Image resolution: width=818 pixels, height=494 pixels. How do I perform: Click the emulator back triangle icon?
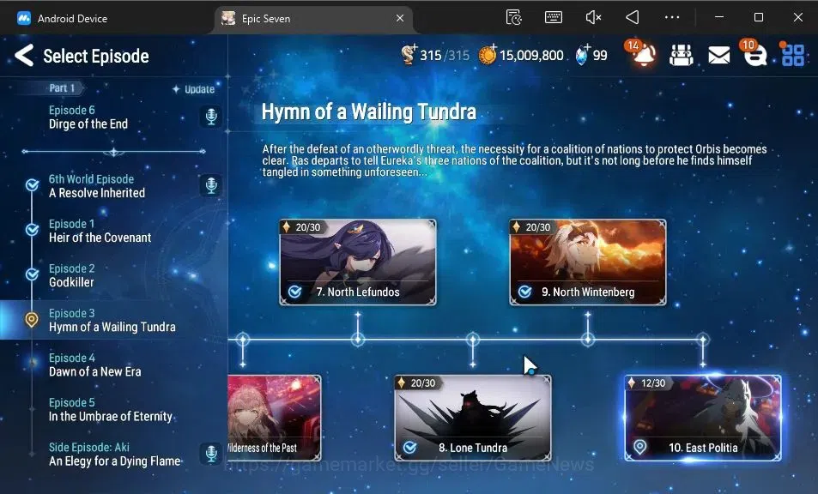point(633,18)
